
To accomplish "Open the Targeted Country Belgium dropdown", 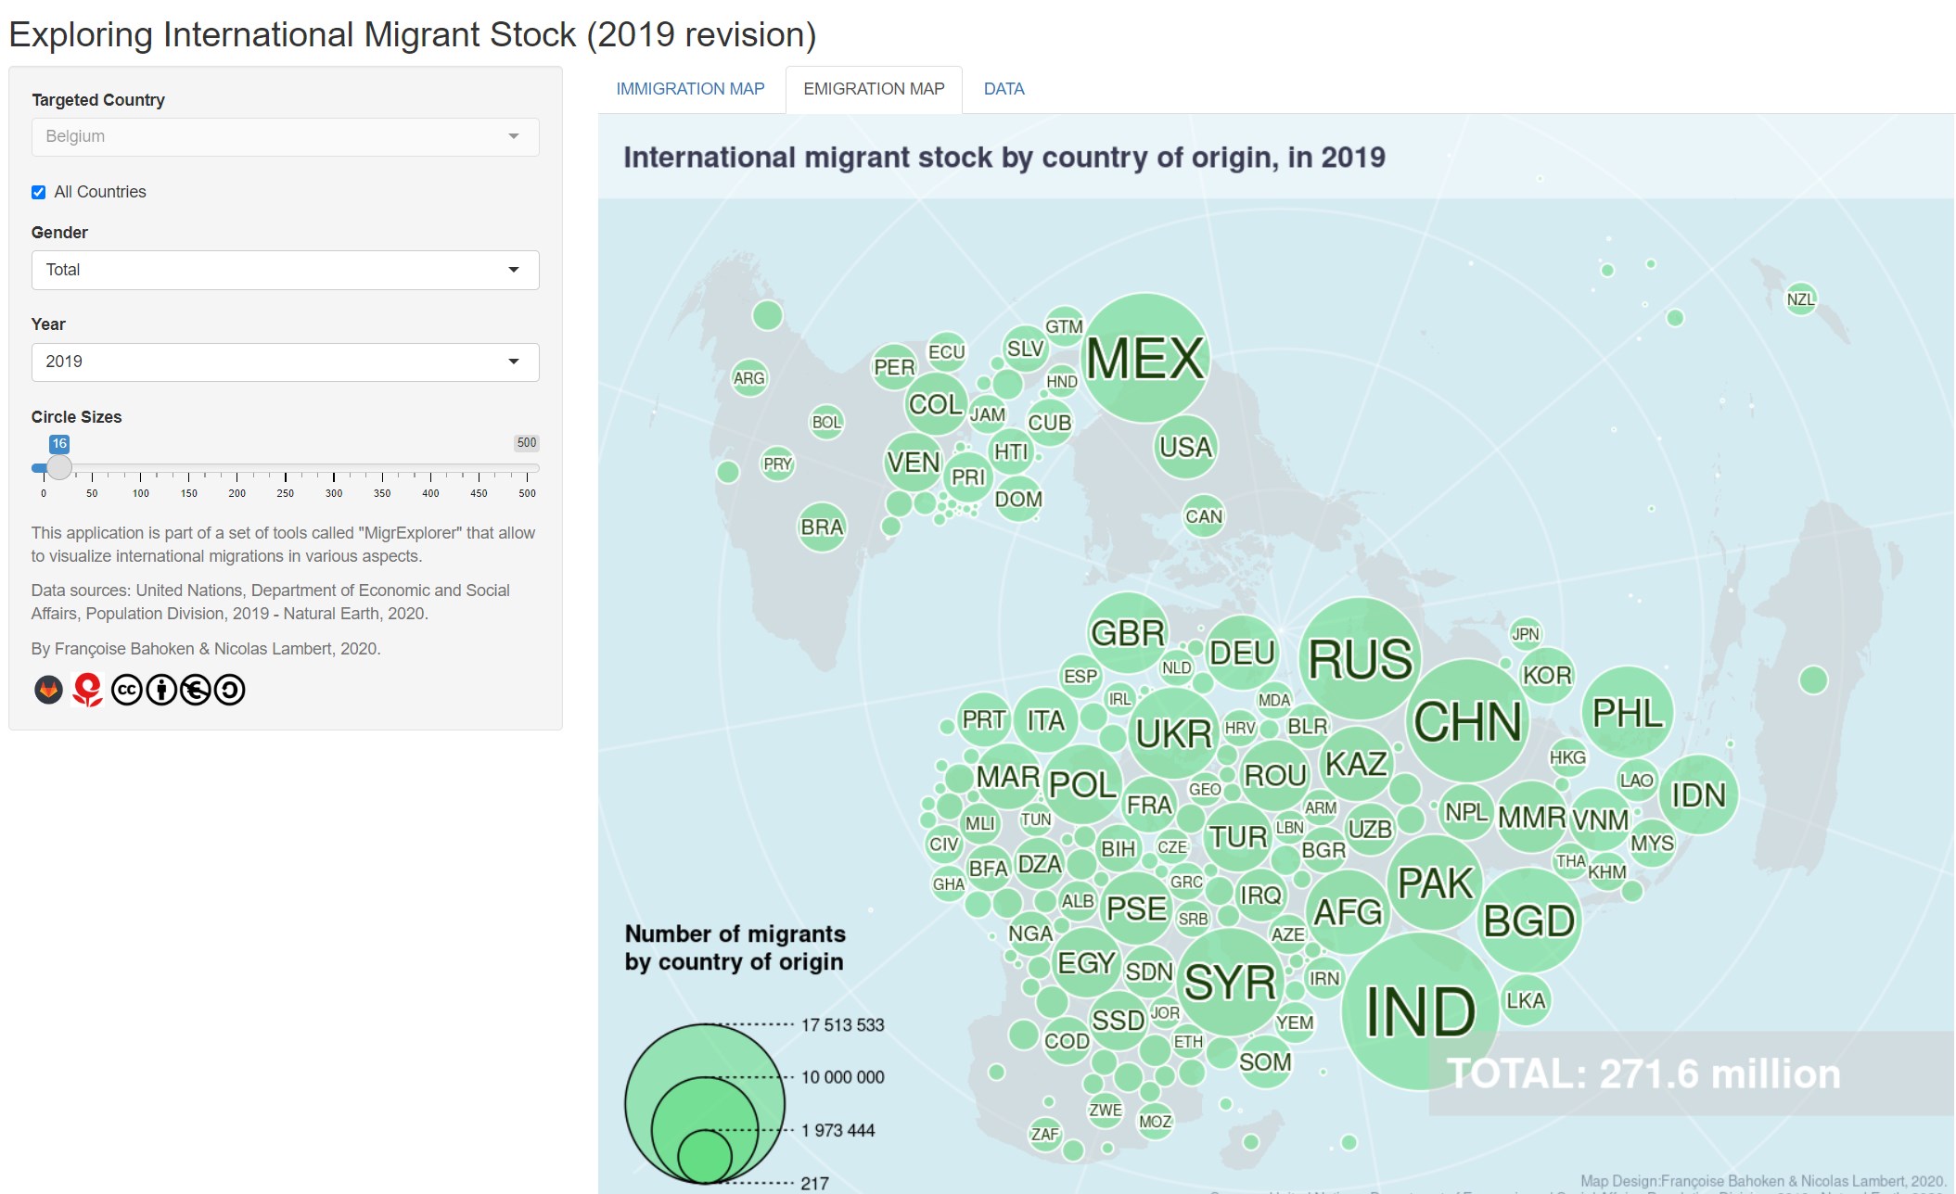I will [285, 136].
